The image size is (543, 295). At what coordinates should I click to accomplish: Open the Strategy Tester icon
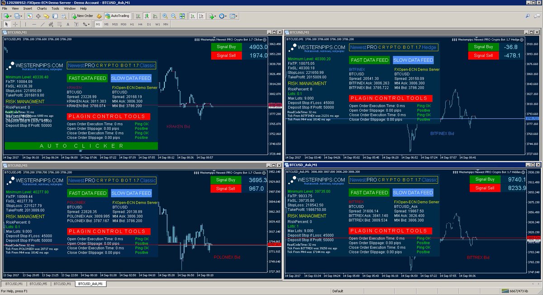click(x=64, y=16)
